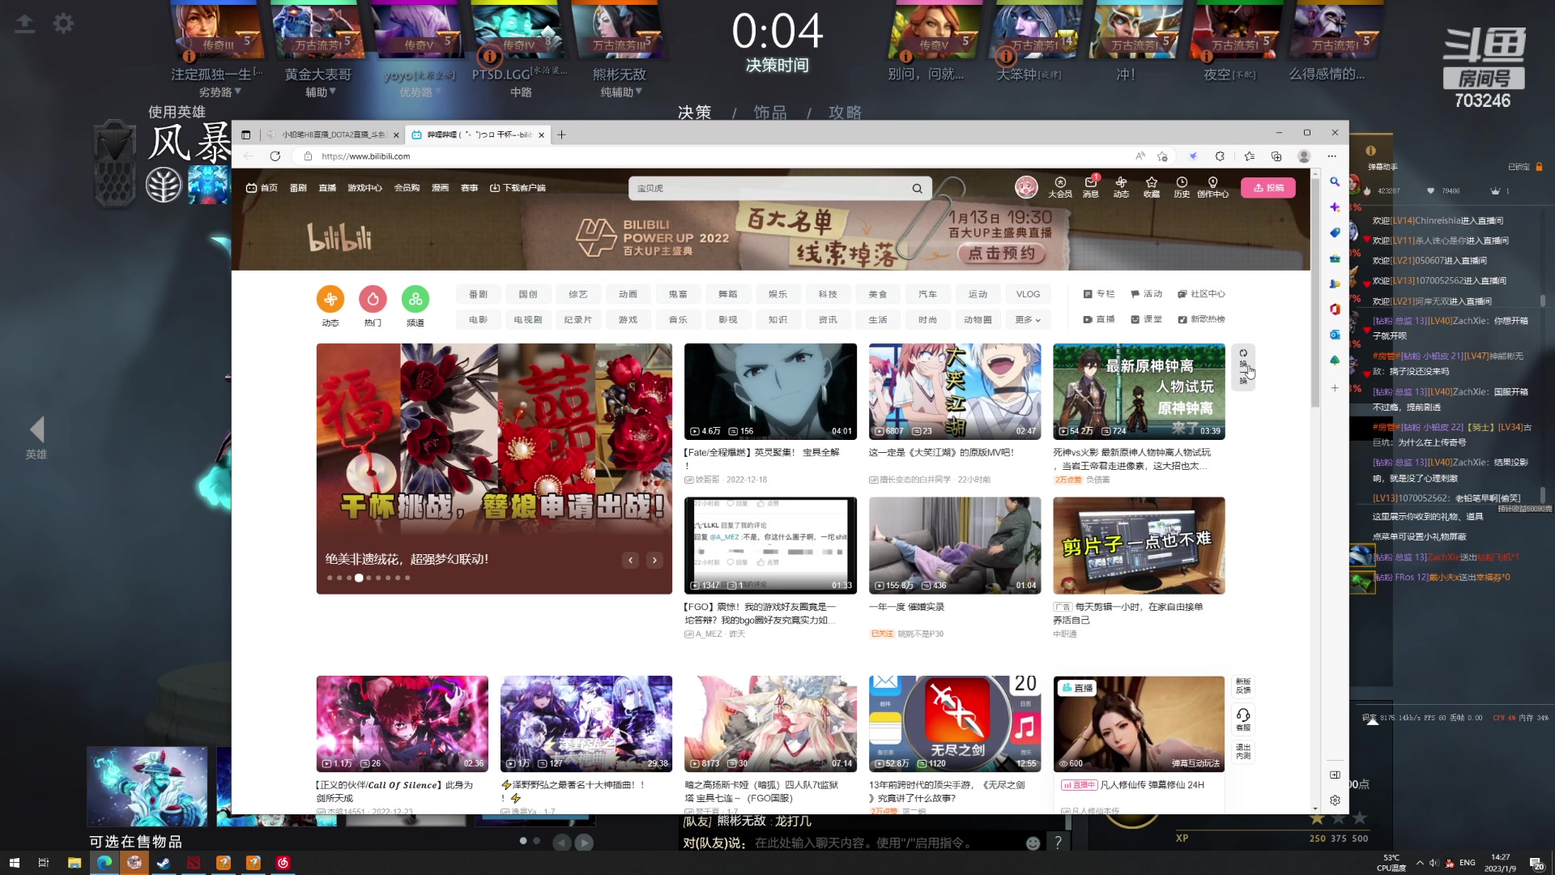The image size is (1555, 875).
Task: Focus bilibili search input 宝贝虎
Action: (769, 188)
